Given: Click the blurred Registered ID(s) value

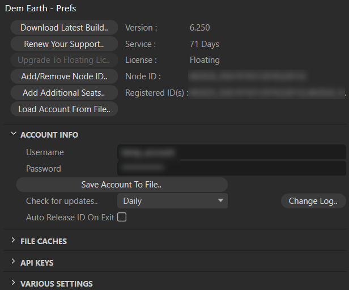Looking at the screenshot, I should tap(267, 92).
